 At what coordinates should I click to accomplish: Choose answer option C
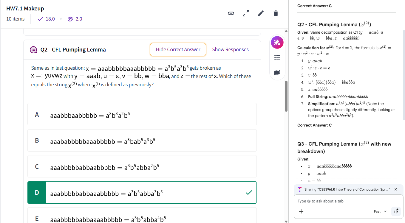coord(142,166)
